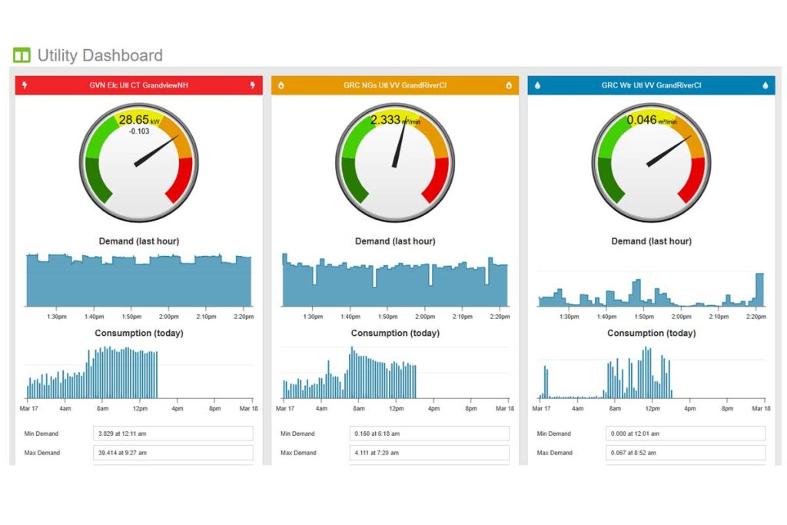The width and height of the screenshot is (787, 525).
Task: Click the Max Demand label in water panel
Action: [x=555, y=453]
